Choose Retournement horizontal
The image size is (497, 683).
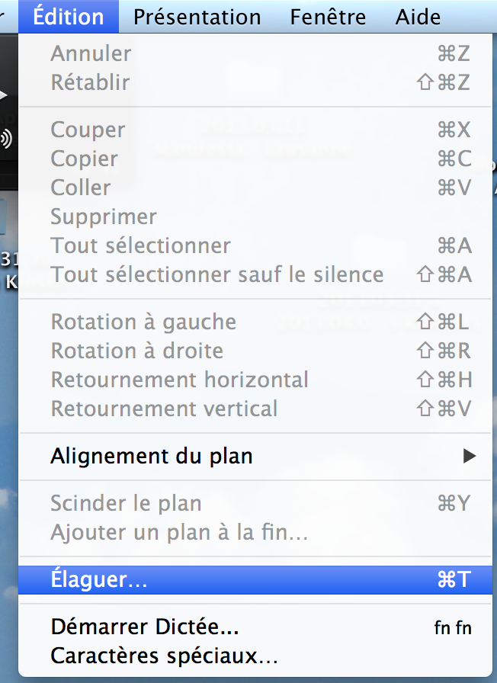click(x=179, y=380)
